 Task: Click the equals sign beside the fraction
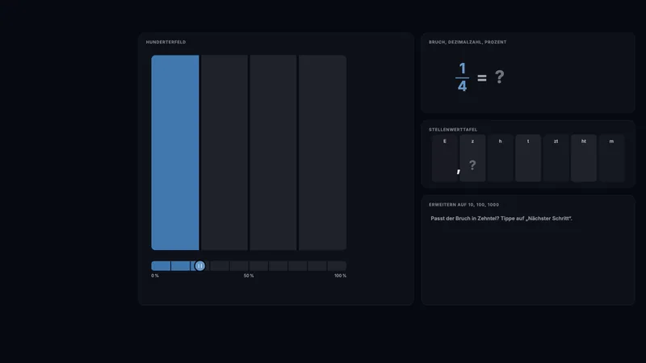481,77
